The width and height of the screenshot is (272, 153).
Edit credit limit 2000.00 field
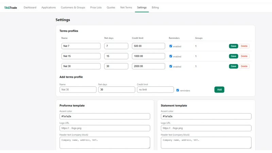pos(149,66)
